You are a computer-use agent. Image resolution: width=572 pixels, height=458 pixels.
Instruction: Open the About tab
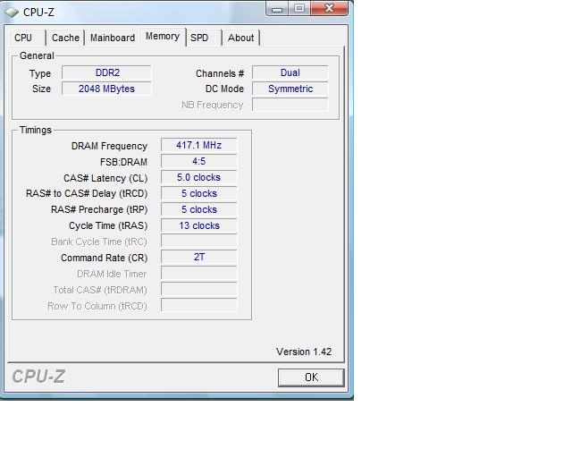click(x=240, y=38)
